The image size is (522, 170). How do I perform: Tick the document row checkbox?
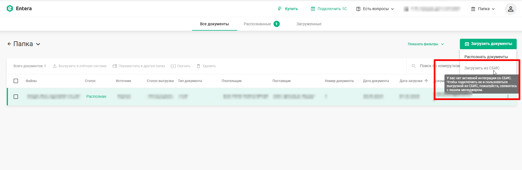[x=16, y=97]
